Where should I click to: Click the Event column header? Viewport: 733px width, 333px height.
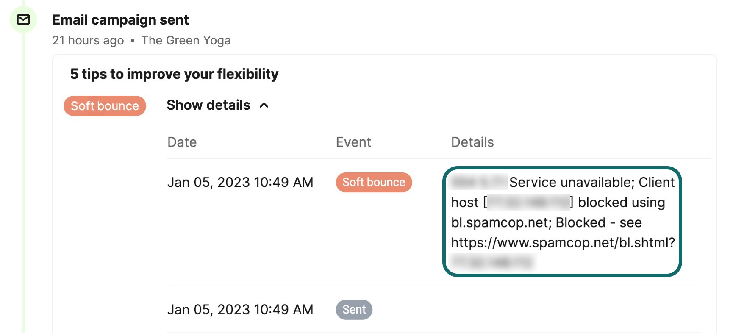pos(353,142)
